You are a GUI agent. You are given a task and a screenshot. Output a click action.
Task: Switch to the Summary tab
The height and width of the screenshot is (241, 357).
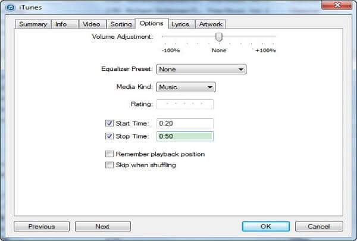coord(33,24)
